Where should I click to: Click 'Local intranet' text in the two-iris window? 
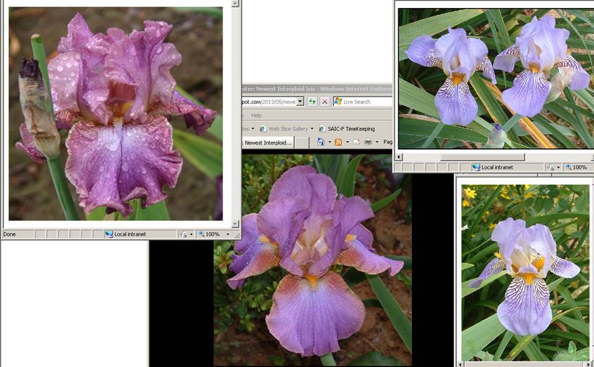497,167
